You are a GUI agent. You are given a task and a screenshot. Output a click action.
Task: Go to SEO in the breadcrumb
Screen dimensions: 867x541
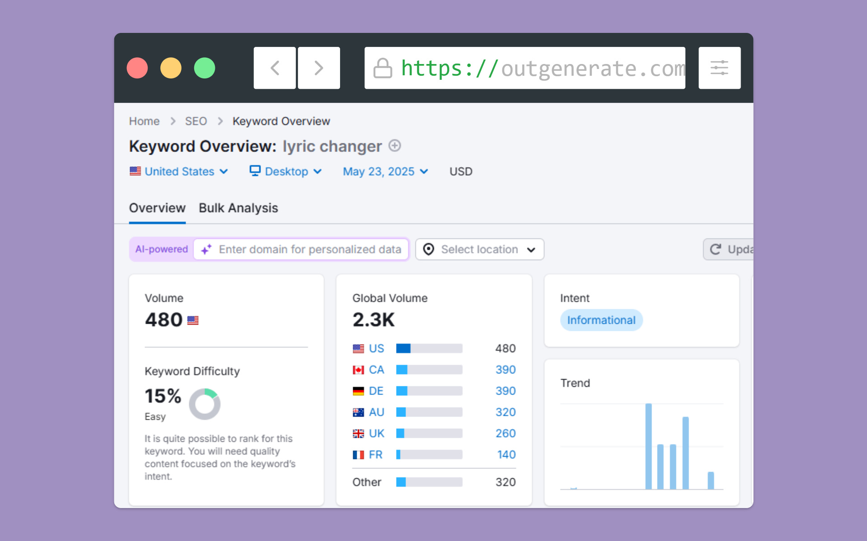click(196, 121)
